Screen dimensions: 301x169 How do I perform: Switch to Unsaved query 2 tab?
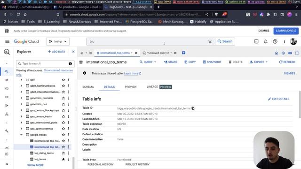tap(158, 53)
